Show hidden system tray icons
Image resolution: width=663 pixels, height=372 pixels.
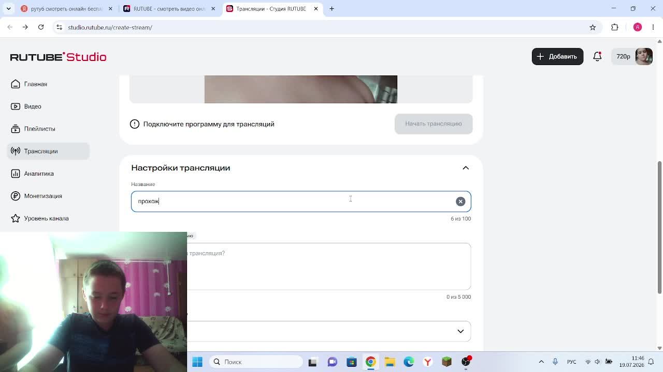point(541,362)
